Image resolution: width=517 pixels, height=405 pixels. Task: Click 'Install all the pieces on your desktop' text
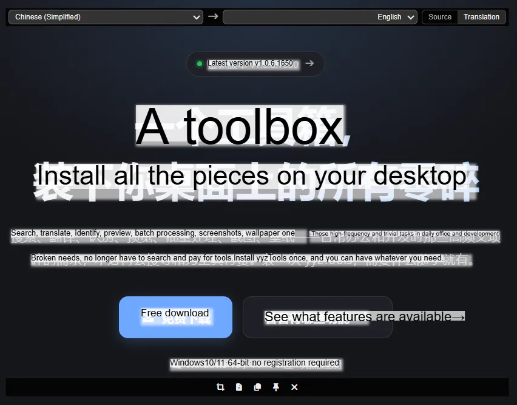pos(252,176)
